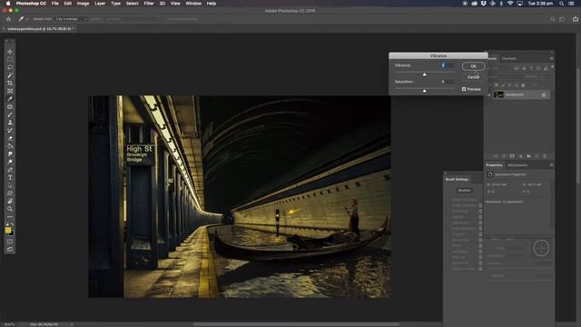Click the Home icon in options bar
The image size is (581, 327).
pyautogui.click(x=8, y=18)
